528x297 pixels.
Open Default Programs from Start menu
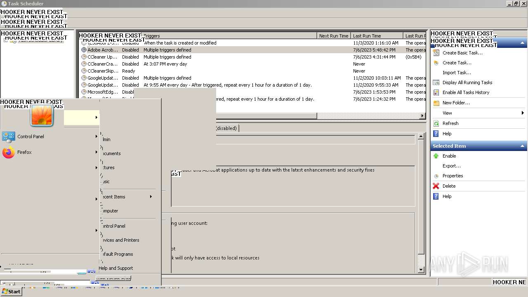pos(117,254)
